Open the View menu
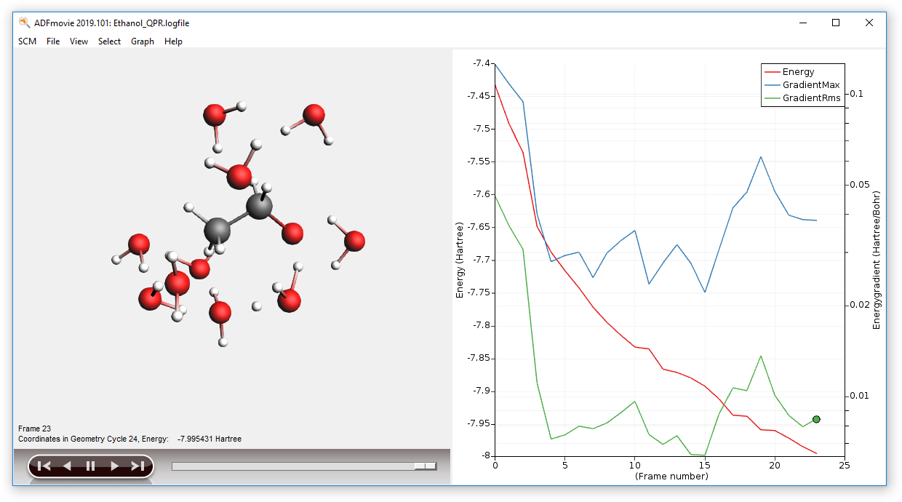The width and height of the screenshot is (902, 502). click(79, 41)
